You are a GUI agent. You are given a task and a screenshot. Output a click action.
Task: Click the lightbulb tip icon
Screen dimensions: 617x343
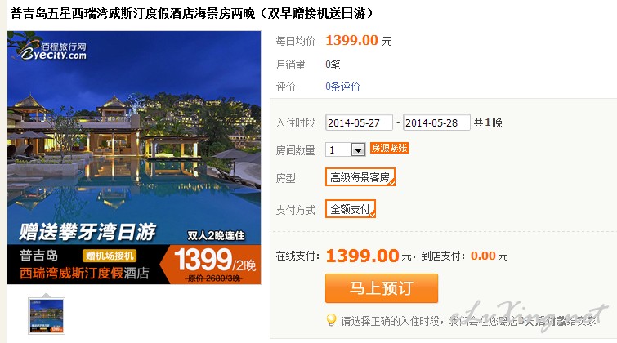click(x=331, y=320)
